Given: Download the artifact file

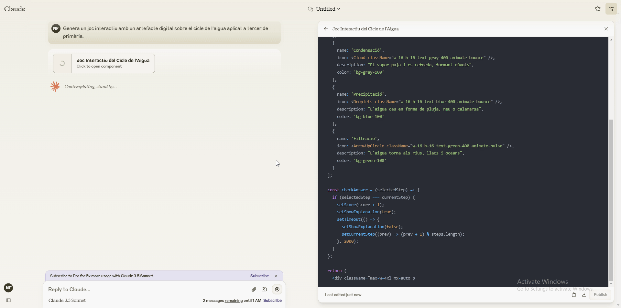Looking at the screenshot, I should pos(584,295).
